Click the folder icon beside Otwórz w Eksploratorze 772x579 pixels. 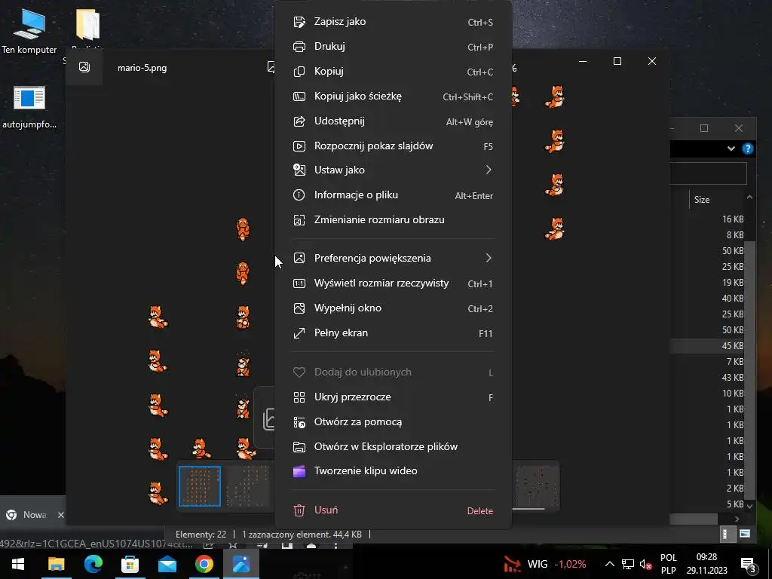tap(299, 446)
